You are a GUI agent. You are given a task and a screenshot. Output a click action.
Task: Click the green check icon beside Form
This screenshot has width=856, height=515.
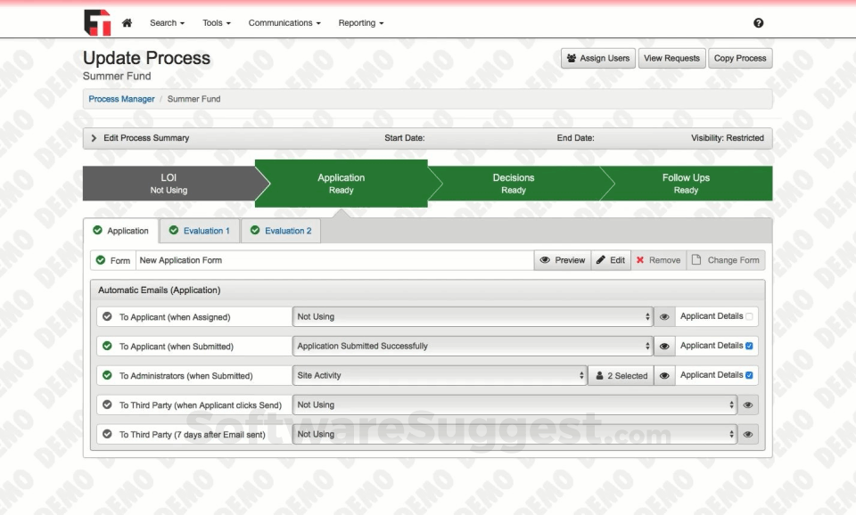(101, 260)
